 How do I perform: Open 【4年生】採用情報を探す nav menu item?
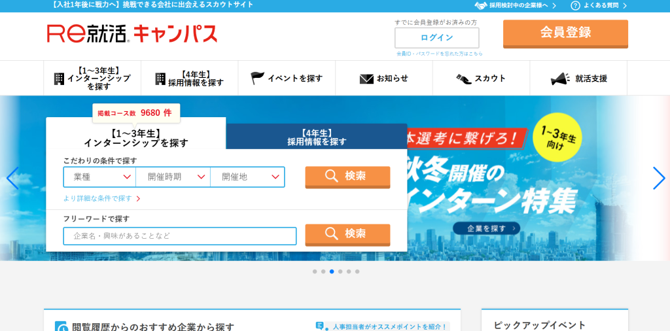(x=190, y=78)
